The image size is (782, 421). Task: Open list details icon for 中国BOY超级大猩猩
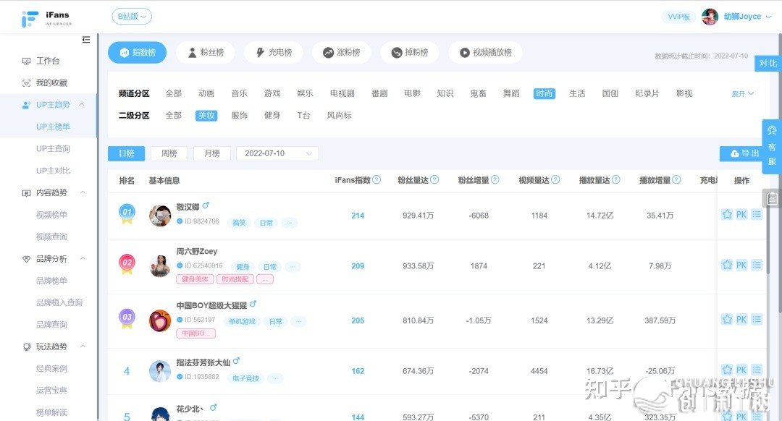coord(757,319)
